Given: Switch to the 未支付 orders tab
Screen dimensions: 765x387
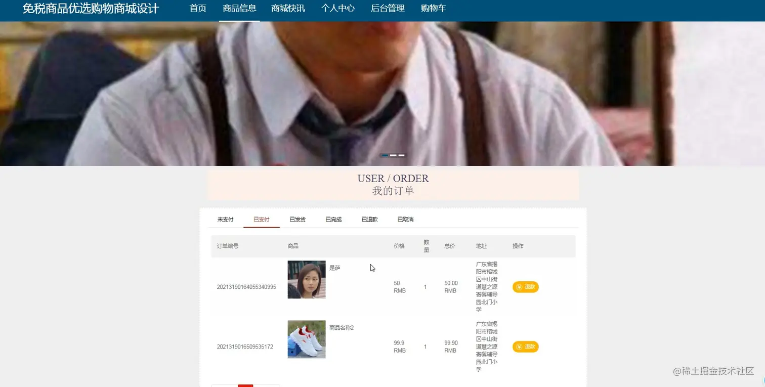Looking at the screenshot, I should click(225, 220).
